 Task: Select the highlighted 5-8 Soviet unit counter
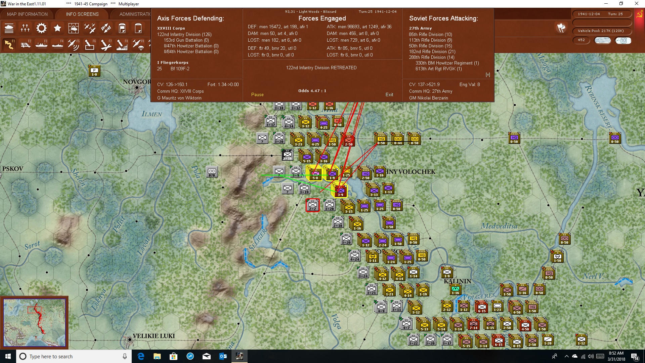[315, 174]
